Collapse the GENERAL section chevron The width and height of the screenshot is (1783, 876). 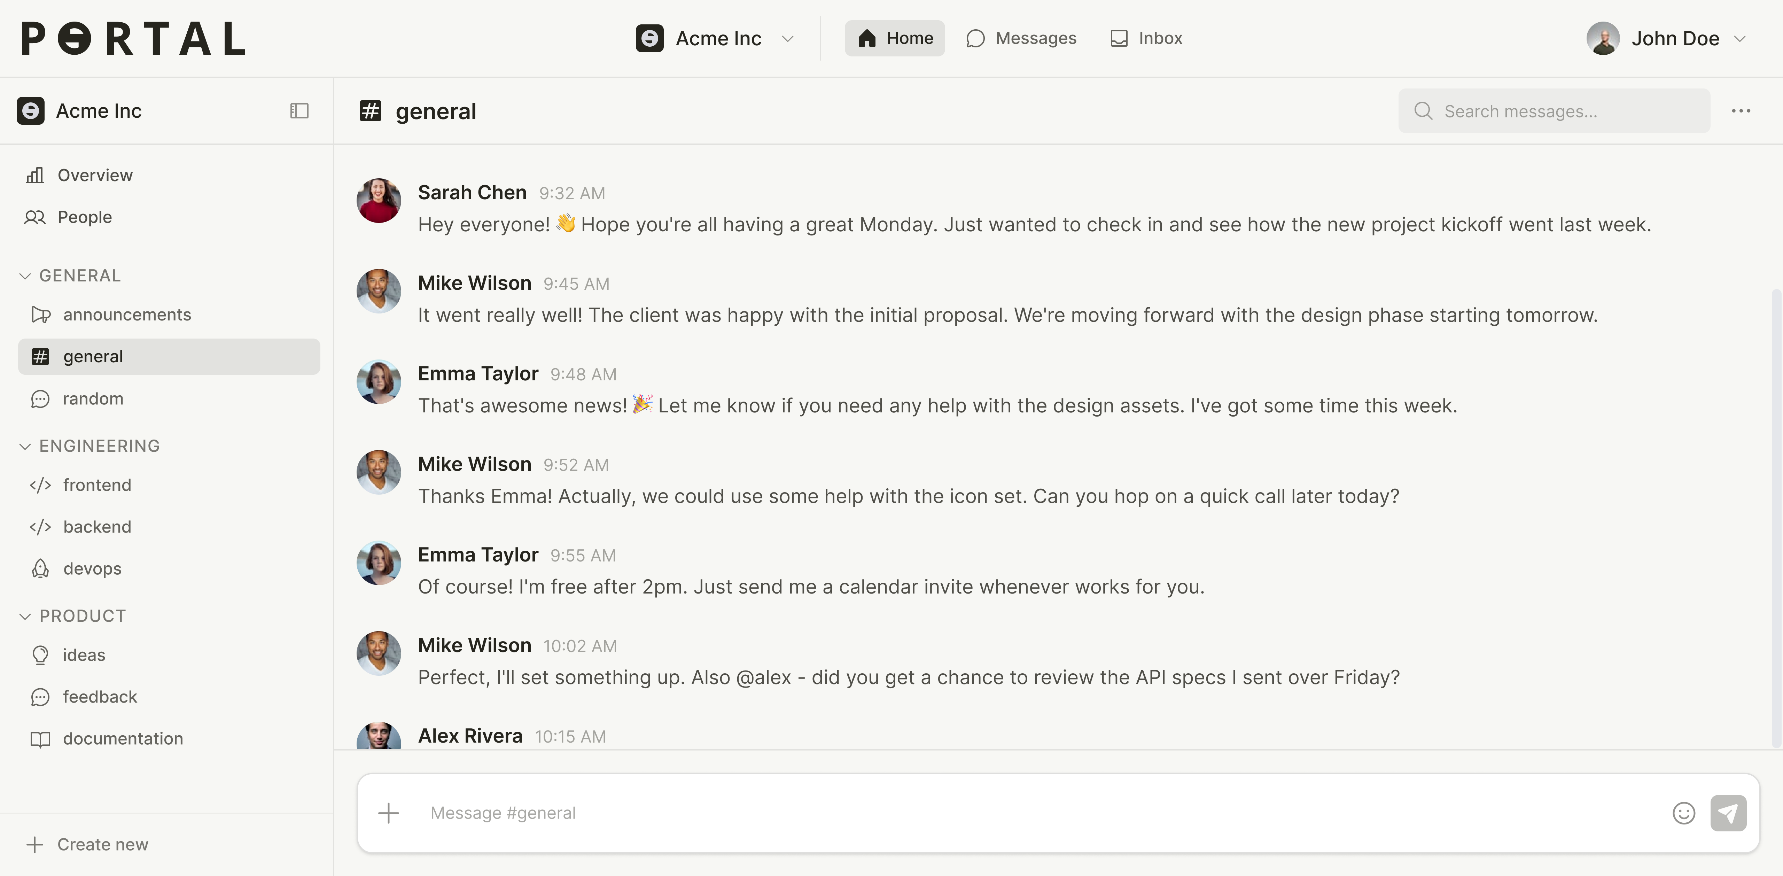coord(25,276)
